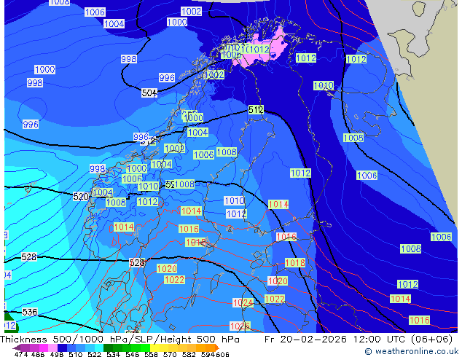Click the white-background 1010 label above blue 1012

coord(234,201)
